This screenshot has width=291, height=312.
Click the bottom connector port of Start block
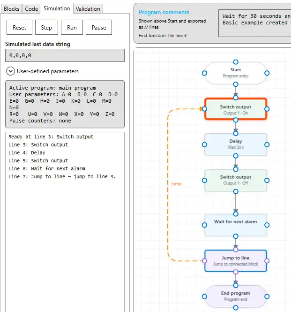tap(236, 84)
